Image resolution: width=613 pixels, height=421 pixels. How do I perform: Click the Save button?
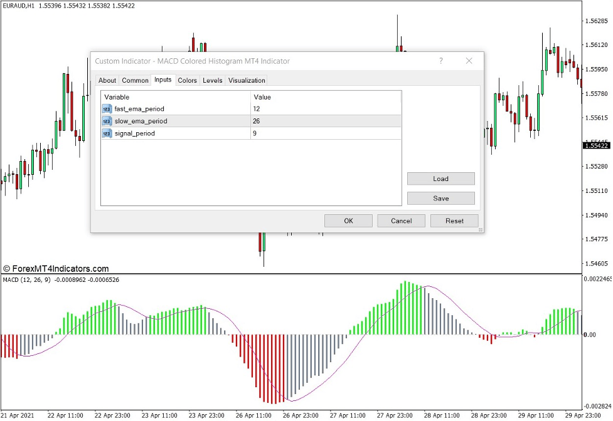coord(440,198)
